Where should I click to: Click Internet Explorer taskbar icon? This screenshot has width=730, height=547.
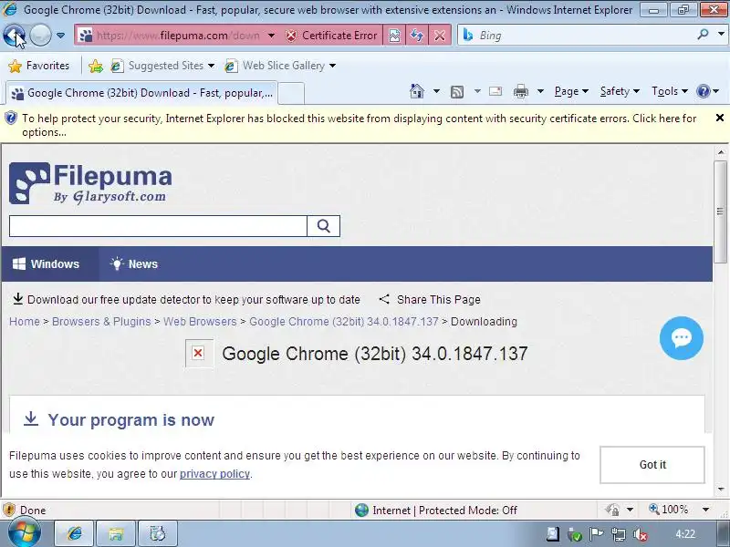(74, 533)
